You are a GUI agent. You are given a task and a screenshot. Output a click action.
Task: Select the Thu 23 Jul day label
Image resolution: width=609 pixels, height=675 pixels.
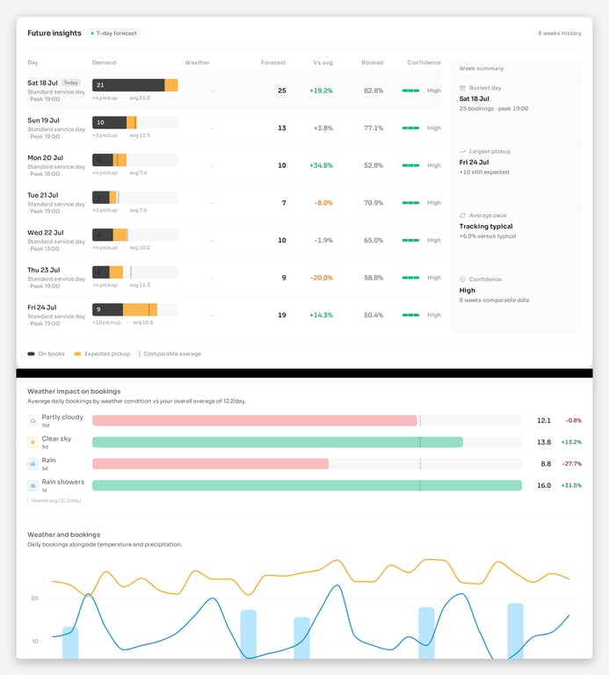tap(44, 270)
